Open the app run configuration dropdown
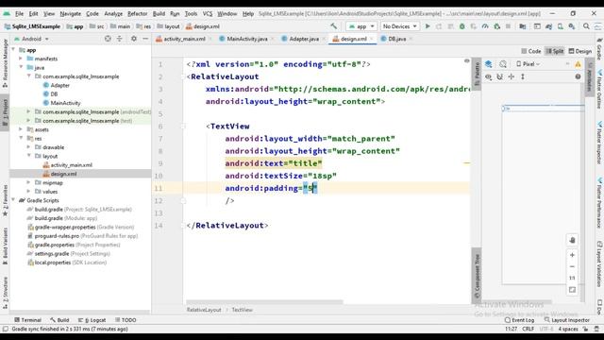Screen dimensions: 604x340 361,26
